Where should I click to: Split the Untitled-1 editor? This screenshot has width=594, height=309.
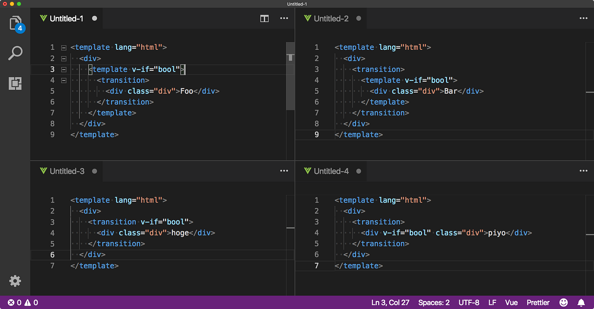264,18
